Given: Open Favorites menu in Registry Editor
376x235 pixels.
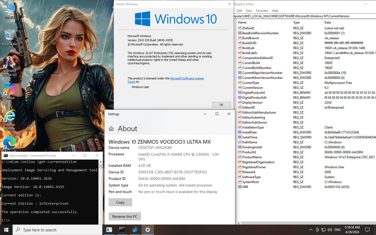Looking at the screenshot, I should pyautogui.click(x=262, y=11).
